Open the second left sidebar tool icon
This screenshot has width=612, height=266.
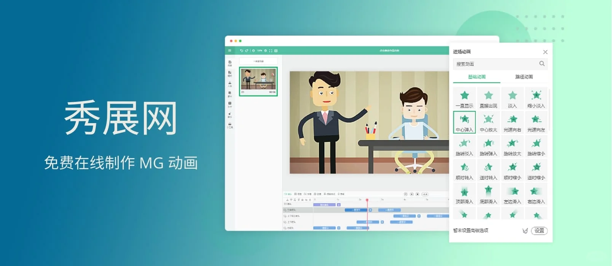tap(230, 73)
